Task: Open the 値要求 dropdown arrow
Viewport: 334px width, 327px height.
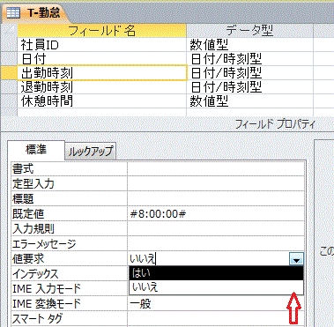Action: point(296,259)
